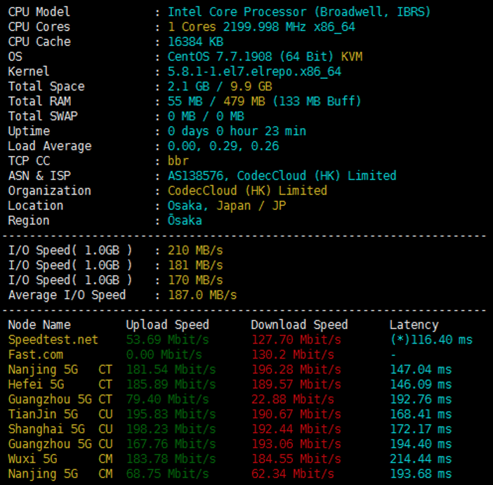
Task: Click the Average I/O Speed value 187.0 MB/s
Action: 202,295
